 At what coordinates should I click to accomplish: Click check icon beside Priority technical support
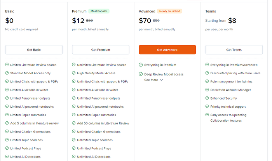coord(207,107)
